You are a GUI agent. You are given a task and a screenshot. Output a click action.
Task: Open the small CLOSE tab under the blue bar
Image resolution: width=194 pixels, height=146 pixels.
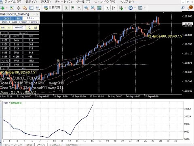point(14,22)
